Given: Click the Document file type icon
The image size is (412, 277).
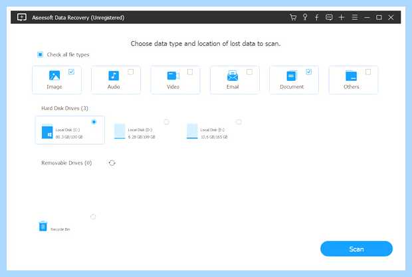Looking at the screenshot, I should coord(292,76).
